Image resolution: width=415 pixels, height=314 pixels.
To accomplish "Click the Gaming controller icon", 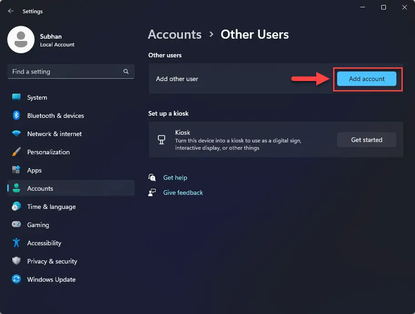I will [16, 224].
